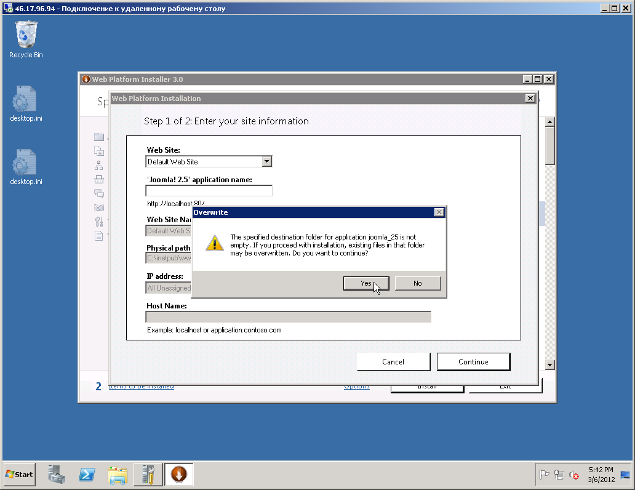
Task: Click Continue in the installation wizard
Action: (x=473, y=361)
